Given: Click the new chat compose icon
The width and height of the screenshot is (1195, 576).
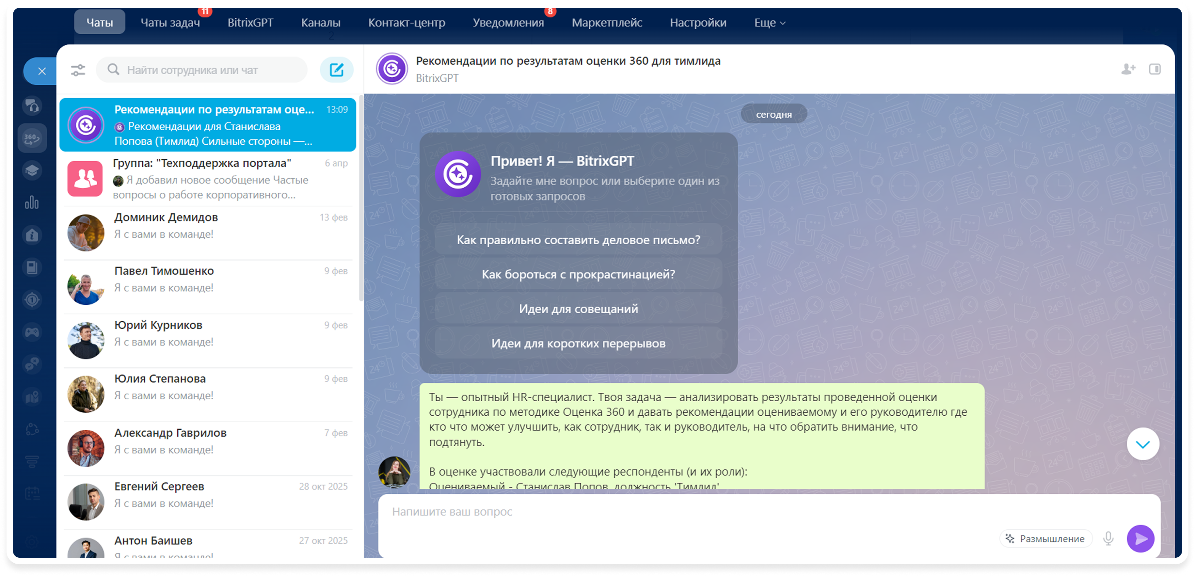Looking at the screenshot, I should tap(336, 70).
